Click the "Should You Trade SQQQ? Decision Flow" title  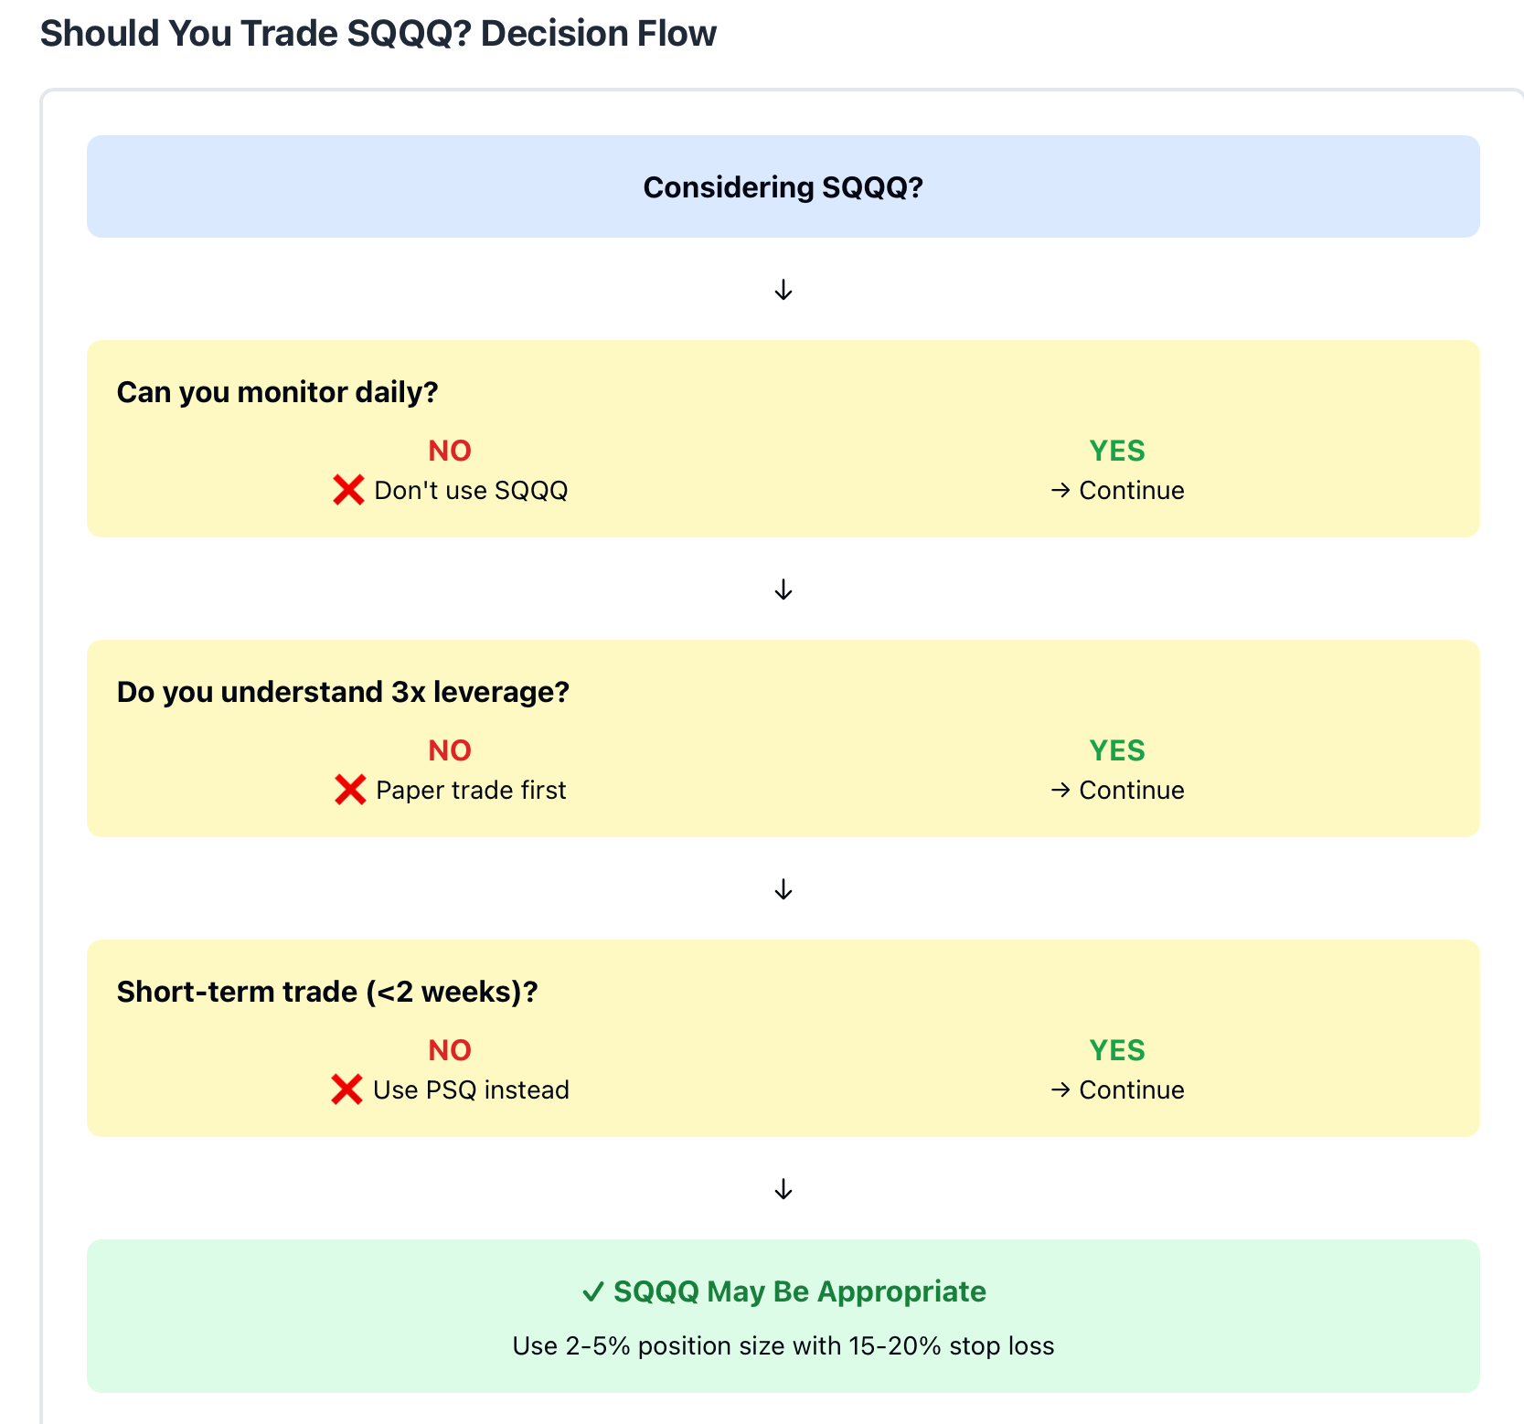coord(378,34)
